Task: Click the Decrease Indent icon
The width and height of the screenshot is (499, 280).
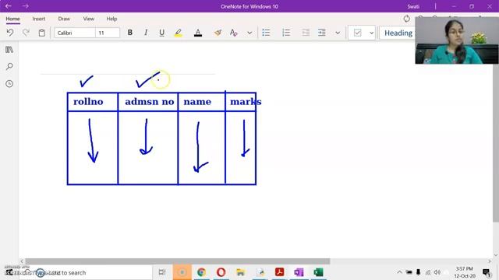Action: click(306, 33)
